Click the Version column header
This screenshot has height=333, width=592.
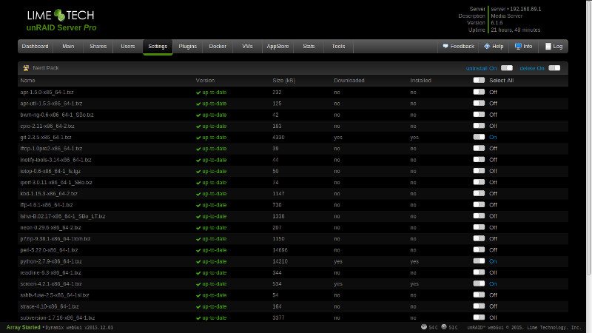click(x=205, y=81)
